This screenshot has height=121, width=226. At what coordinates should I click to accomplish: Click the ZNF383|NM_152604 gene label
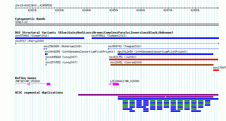pos(27,81)
